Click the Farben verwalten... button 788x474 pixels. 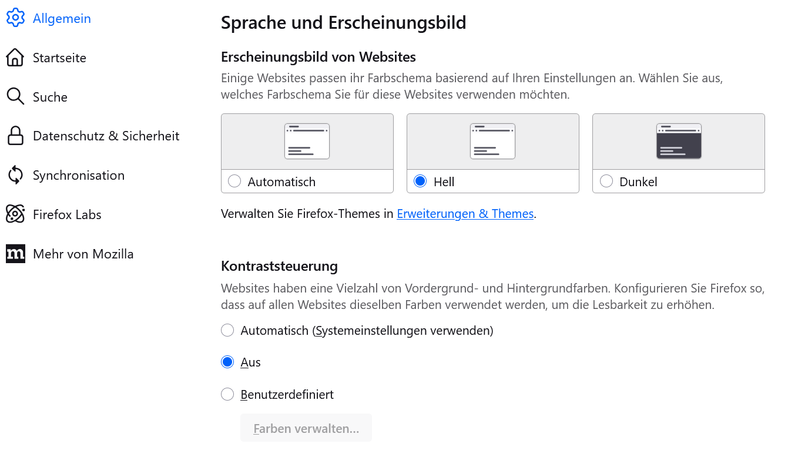coord(306,428)
